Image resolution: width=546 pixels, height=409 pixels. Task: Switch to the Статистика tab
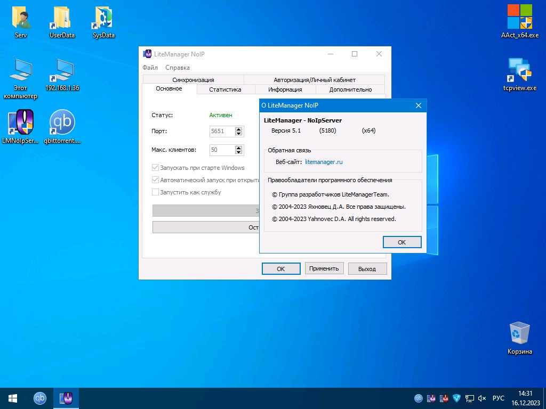[225, 89]
